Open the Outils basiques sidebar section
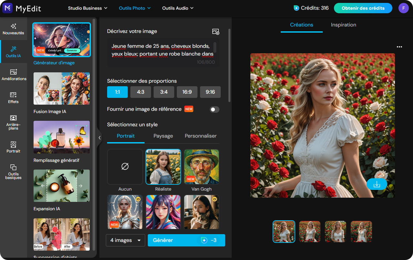 click(x=14, y=172)
